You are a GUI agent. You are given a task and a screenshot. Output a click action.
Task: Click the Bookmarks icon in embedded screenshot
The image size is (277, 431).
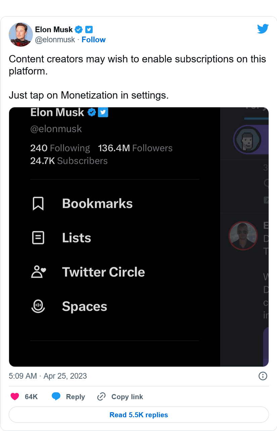coord(38,204)
